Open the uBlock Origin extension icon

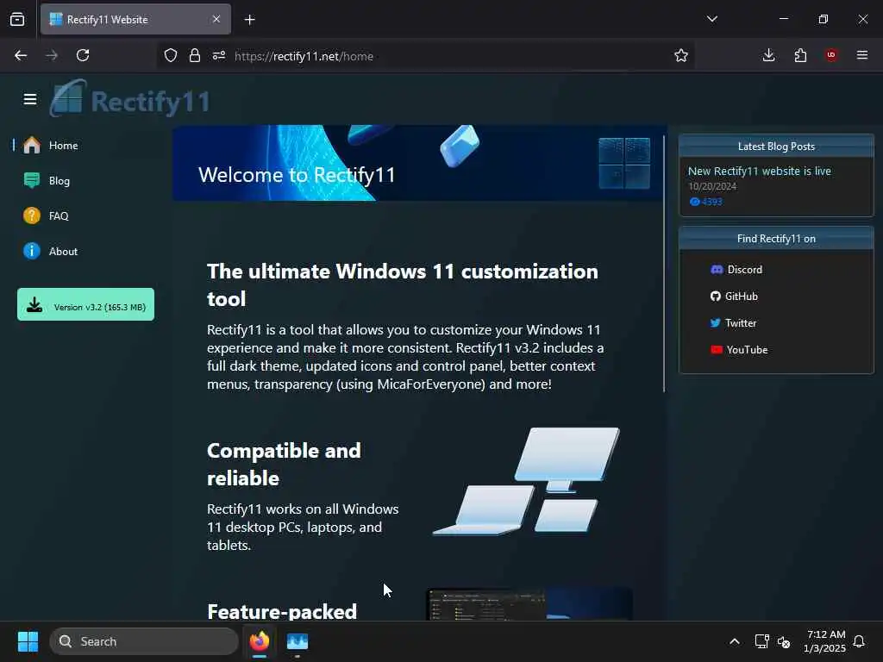pyautogui.click(x=831, y=55)
